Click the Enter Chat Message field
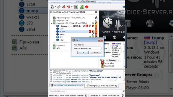This screenshot has height=97, width=173. coord(86,91)
